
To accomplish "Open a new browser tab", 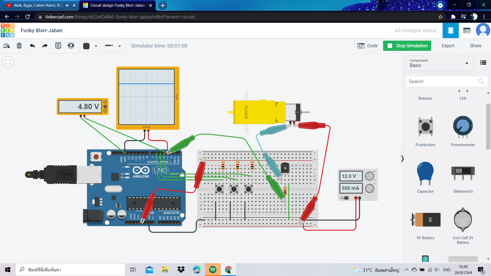I will [163, 5].
